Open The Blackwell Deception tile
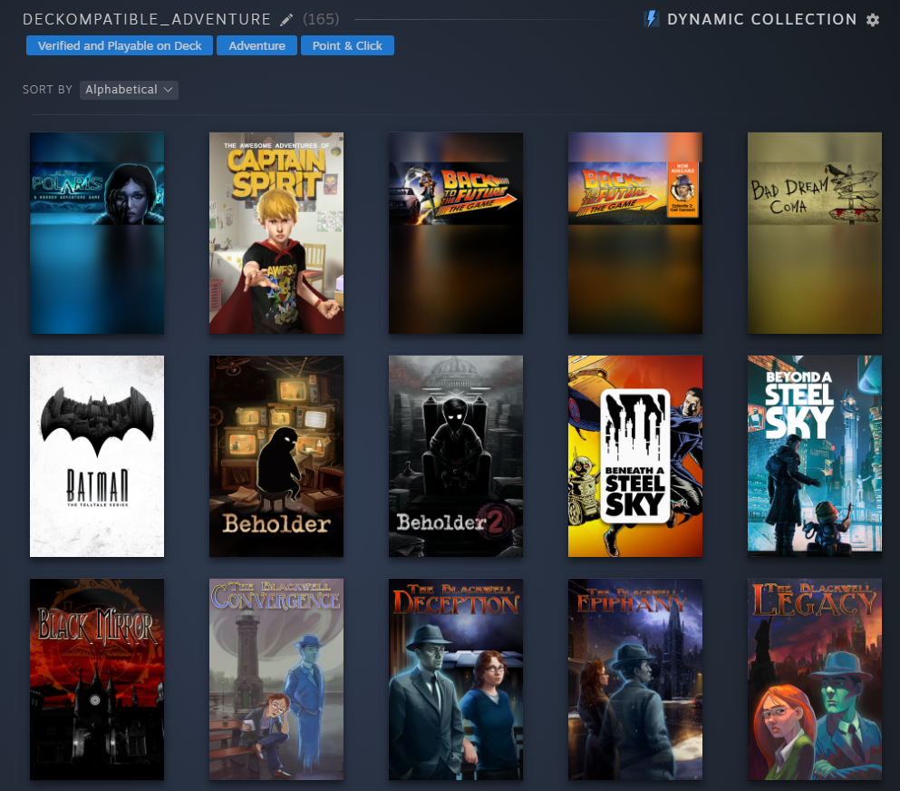Viewport: 900px width, 791px height. [456, 679]
